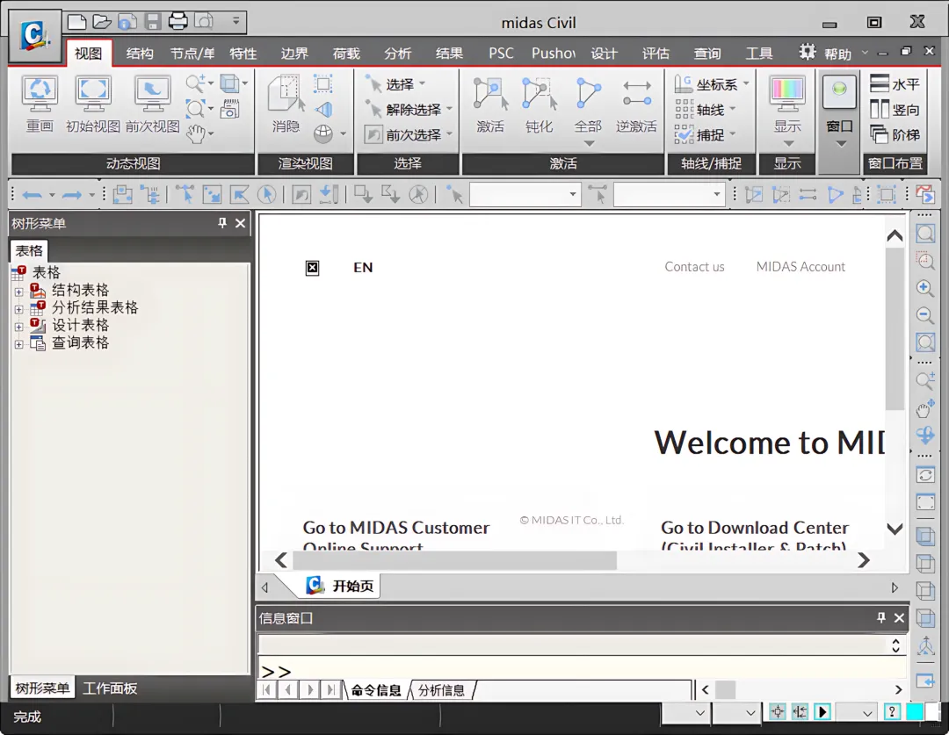Viewport: 949px width, 735px height.
Task: Click the zoom out minus magnifier on right toolbar
Action: click(924, 315)
